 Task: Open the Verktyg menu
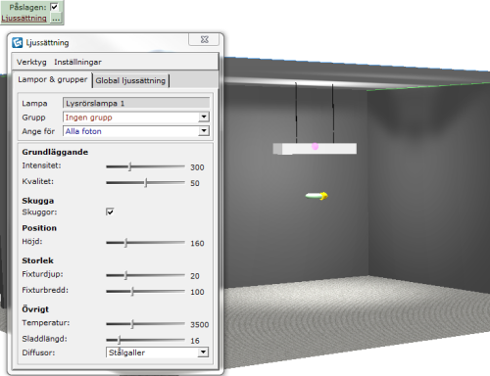click(31, 62)
